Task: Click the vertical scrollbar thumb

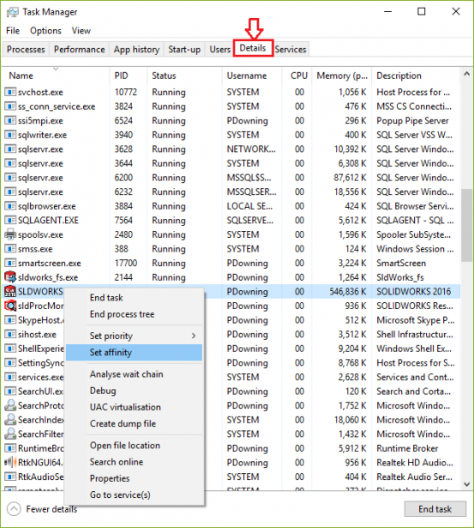Action: coord(466,225)
